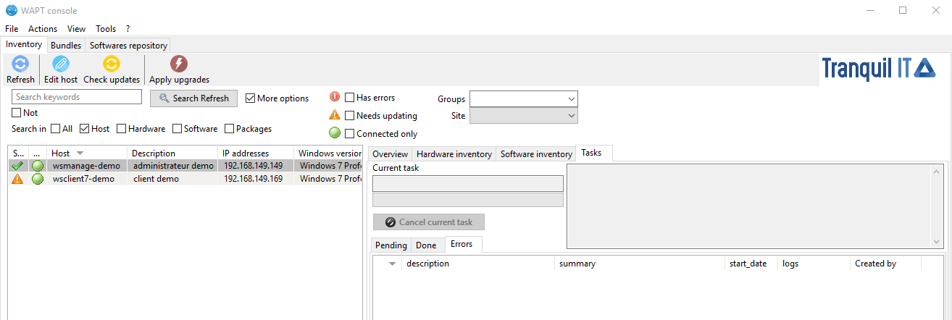Click the orange warning icon of wsclient7-demo
The image size is (952, 320).
point(18,179)
